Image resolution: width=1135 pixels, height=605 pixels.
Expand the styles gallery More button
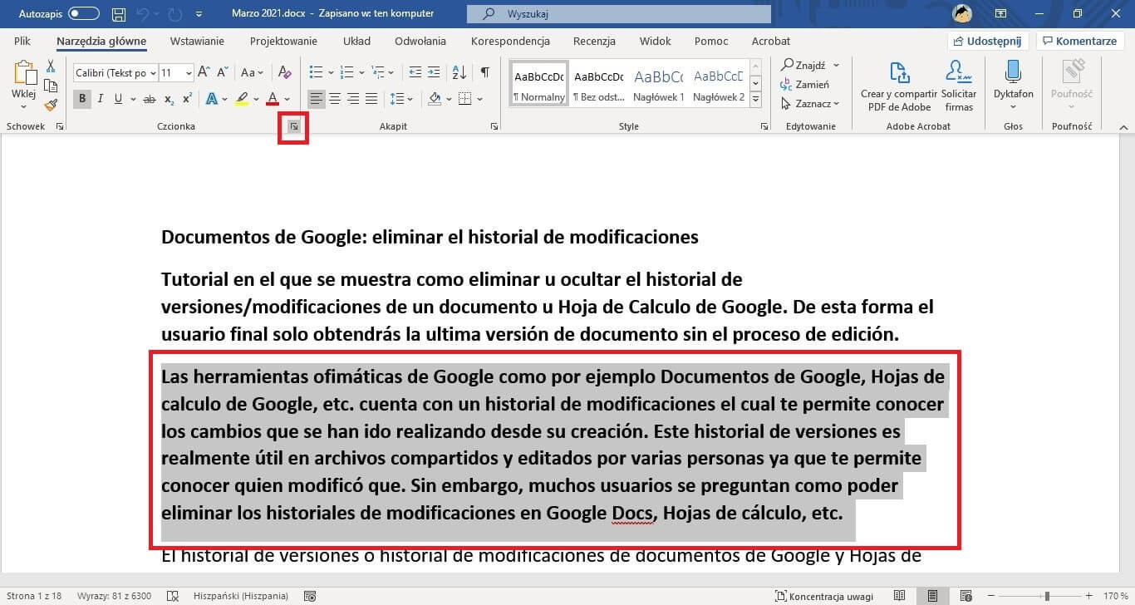coord(755,99)
